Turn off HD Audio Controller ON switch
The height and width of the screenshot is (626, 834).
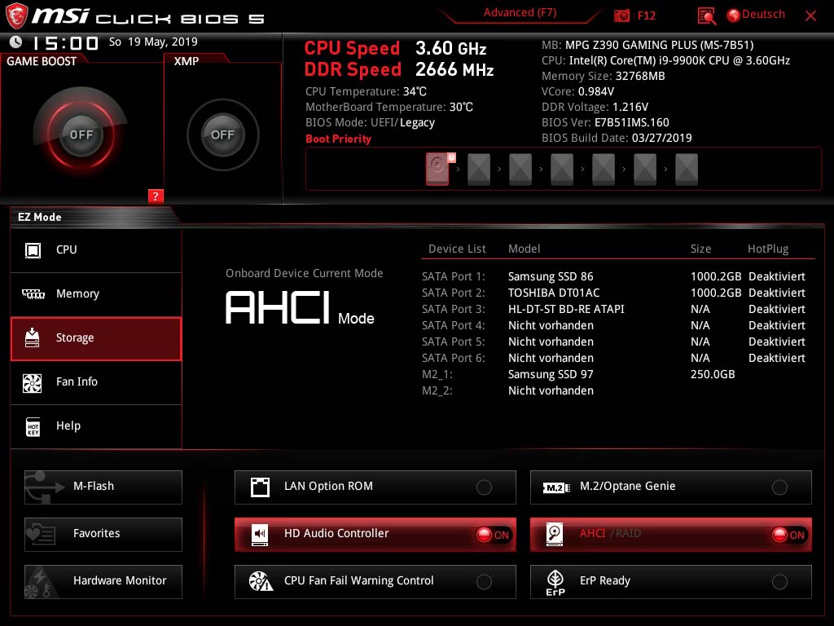pos(493,535)
